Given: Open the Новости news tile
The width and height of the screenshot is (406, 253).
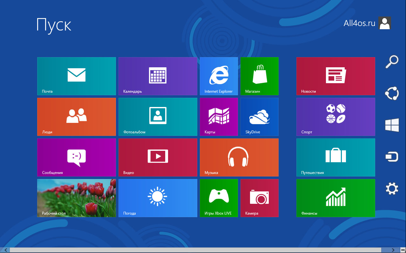Looking at the screenshot, I should (x=336, y=76).
